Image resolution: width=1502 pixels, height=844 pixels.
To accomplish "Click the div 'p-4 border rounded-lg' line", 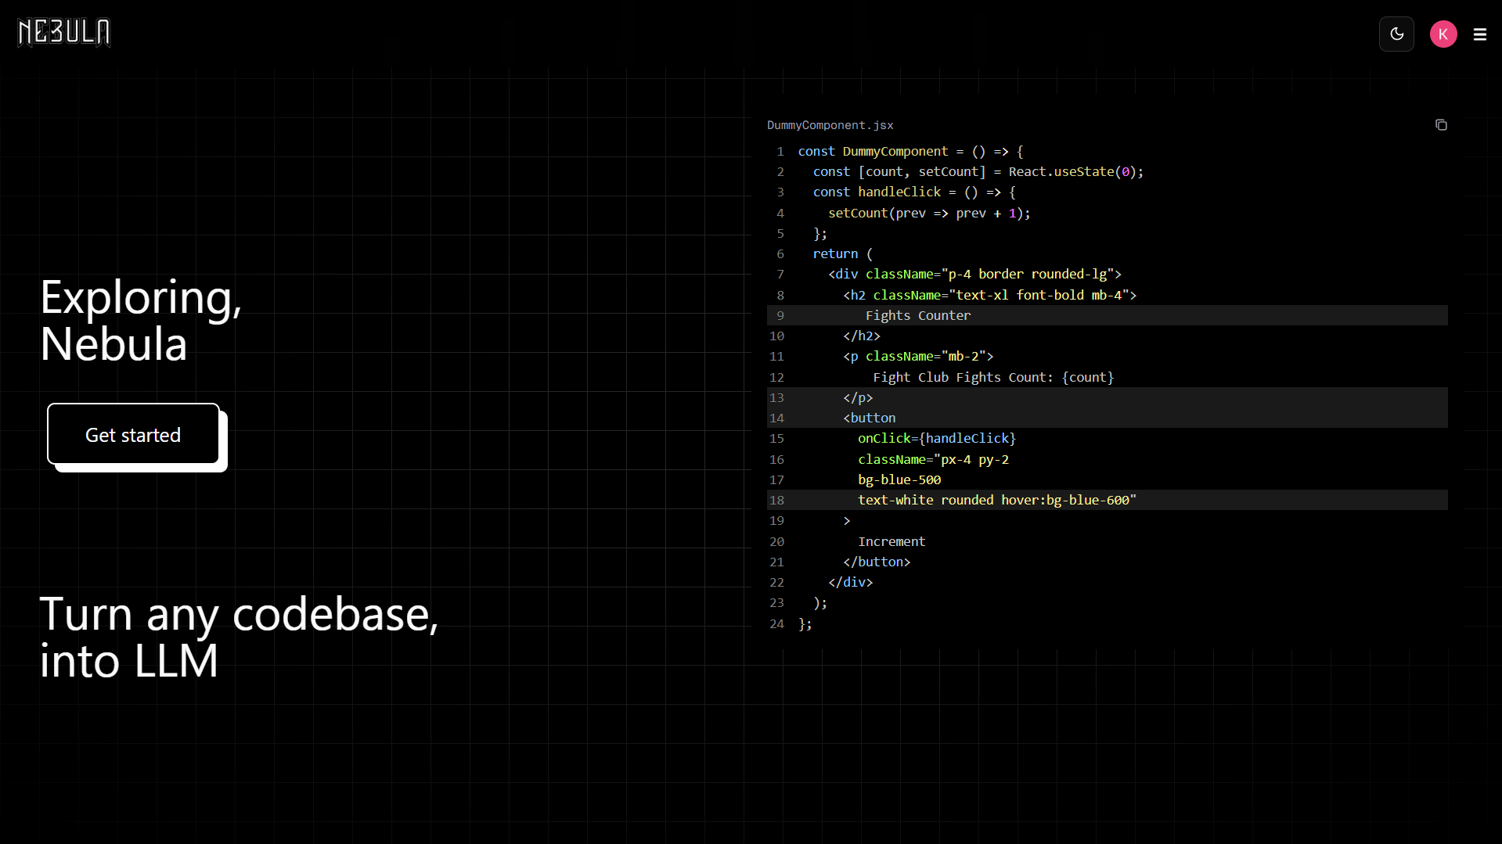I will tap(1108, 274).
